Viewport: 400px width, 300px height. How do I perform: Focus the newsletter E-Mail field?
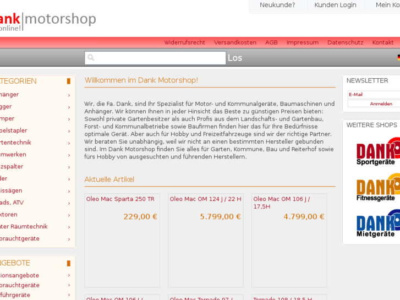point(374,95)
